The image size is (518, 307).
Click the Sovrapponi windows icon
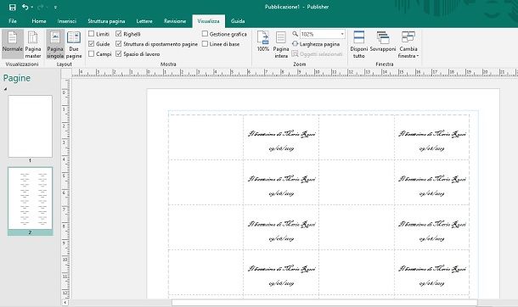coord(383,42)
